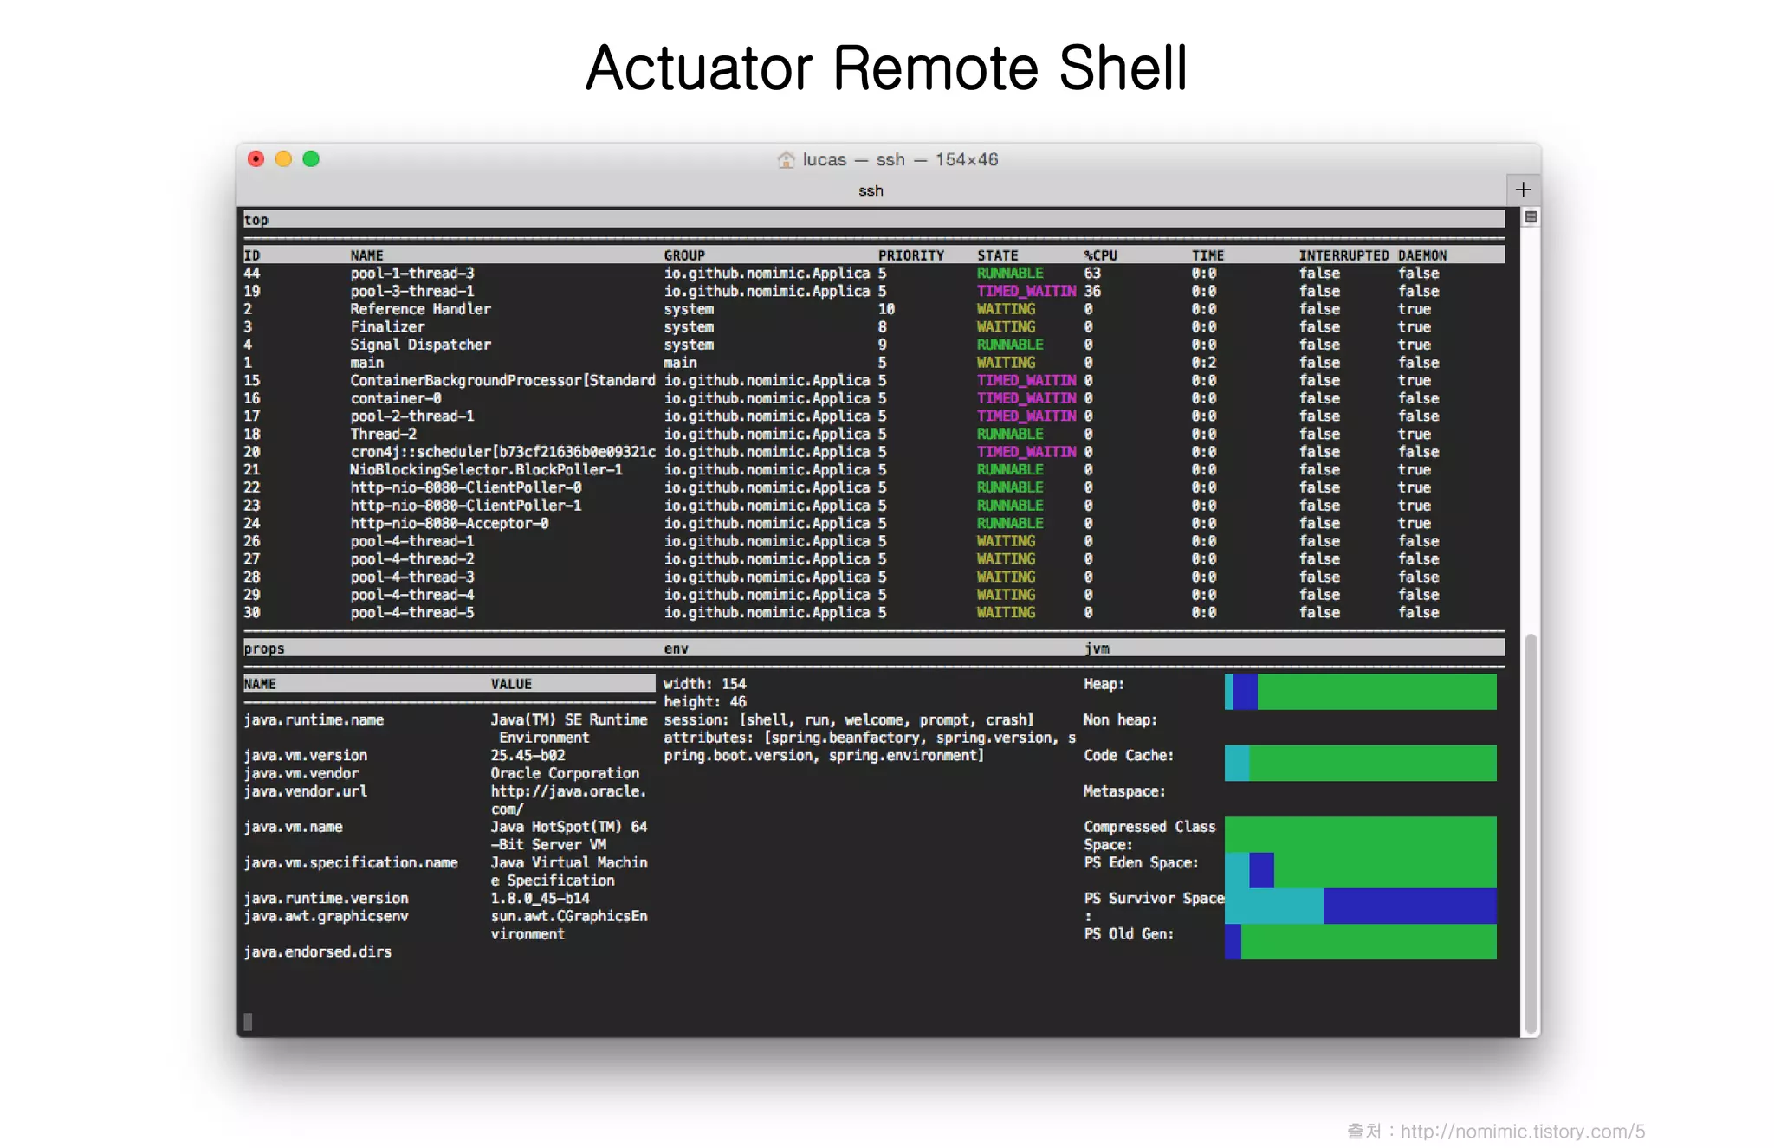Click the 'props' section header

264,648
